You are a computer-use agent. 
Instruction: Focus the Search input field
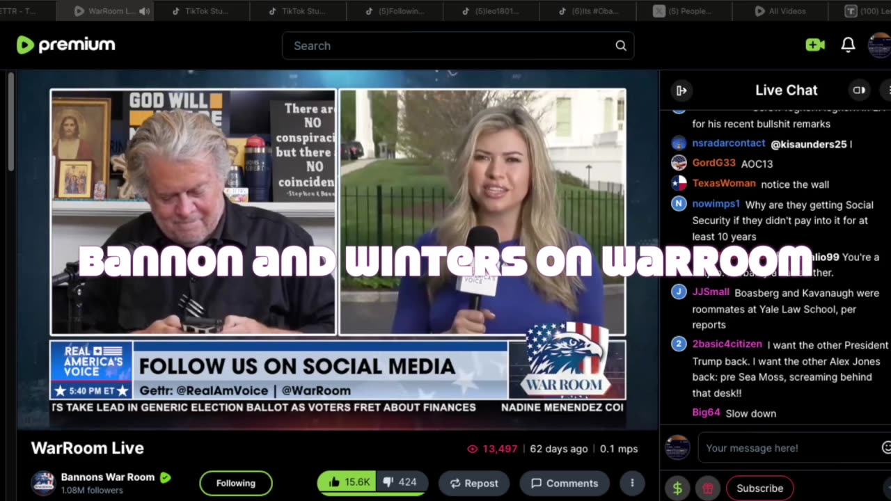(458, 46)
